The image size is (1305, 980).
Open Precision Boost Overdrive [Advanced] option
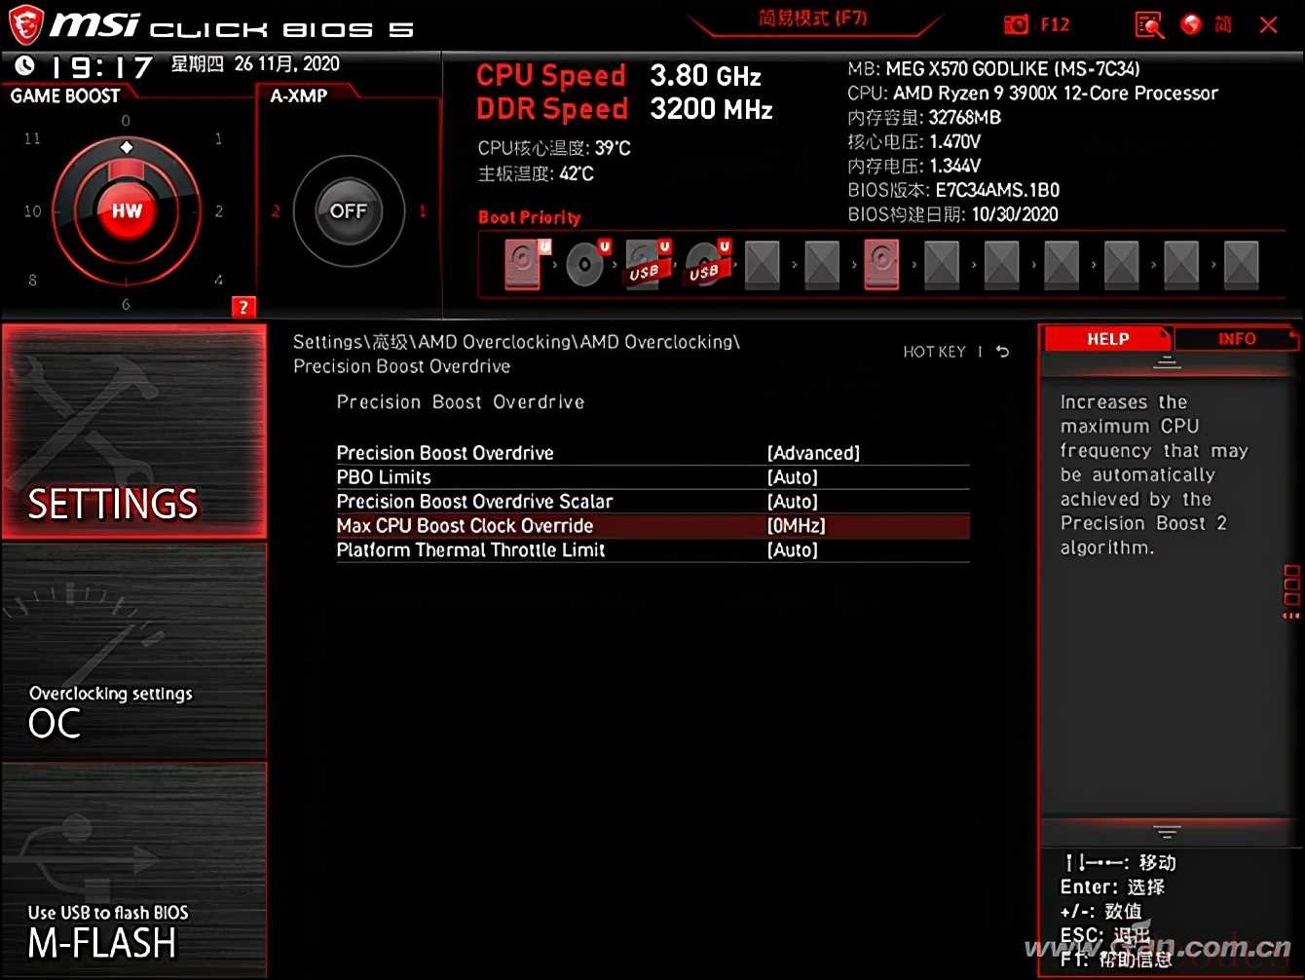pyautogui.click(x=813, y=453)
